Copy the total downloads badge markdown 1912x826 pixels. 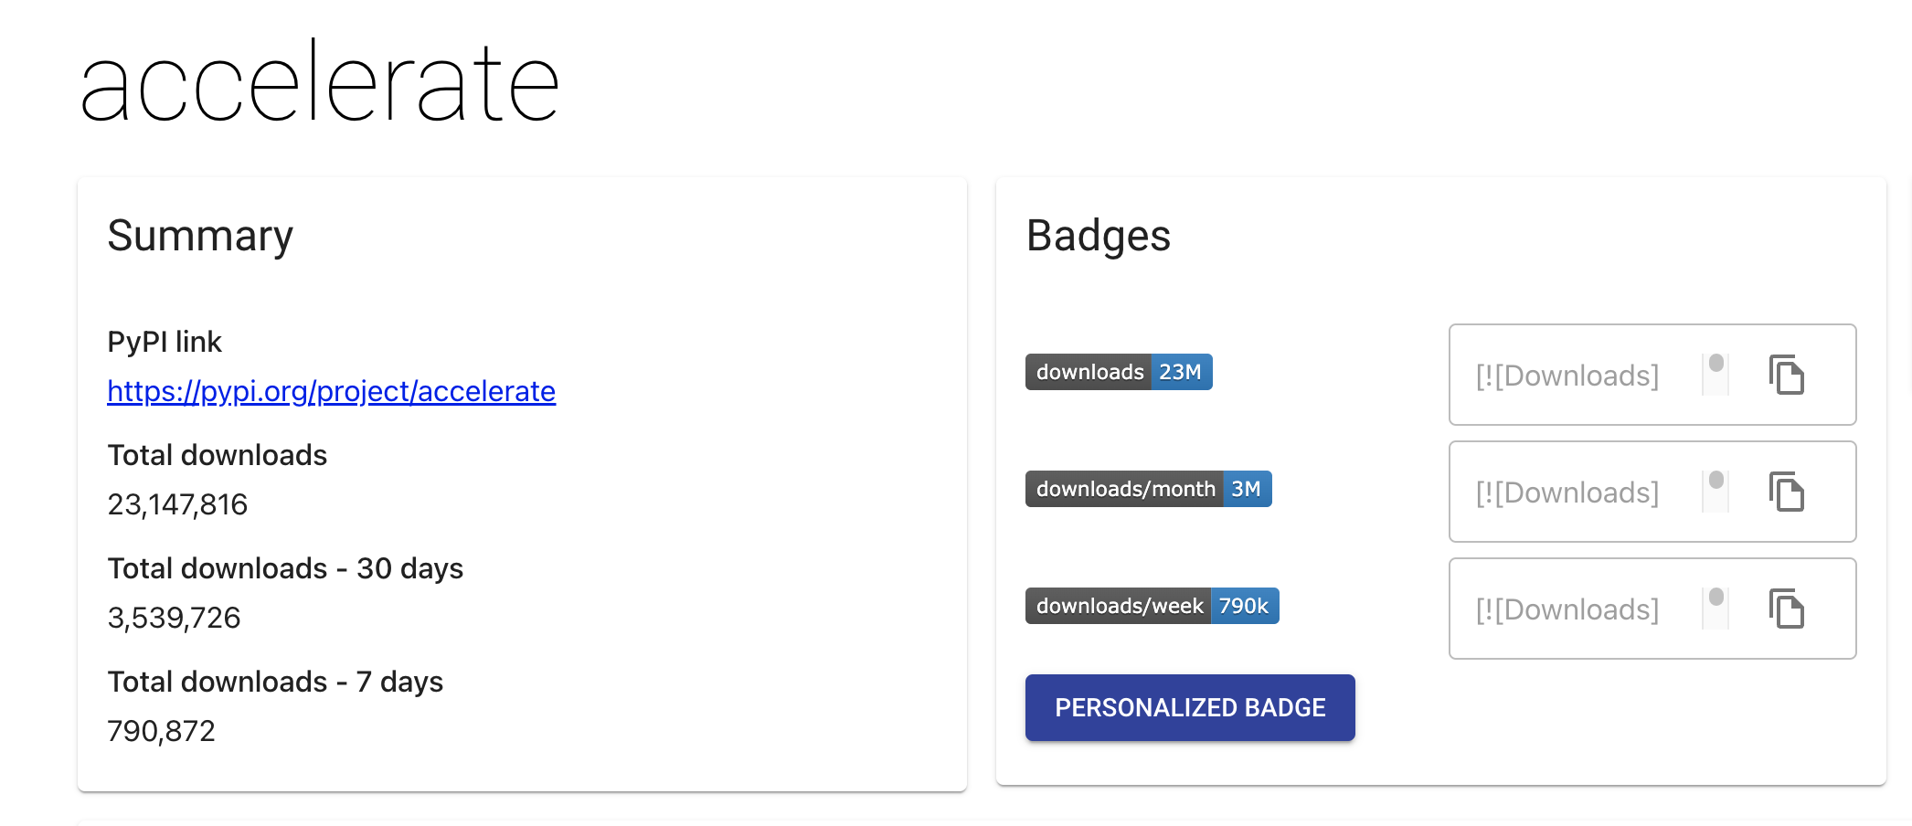tap(1786, 375)
